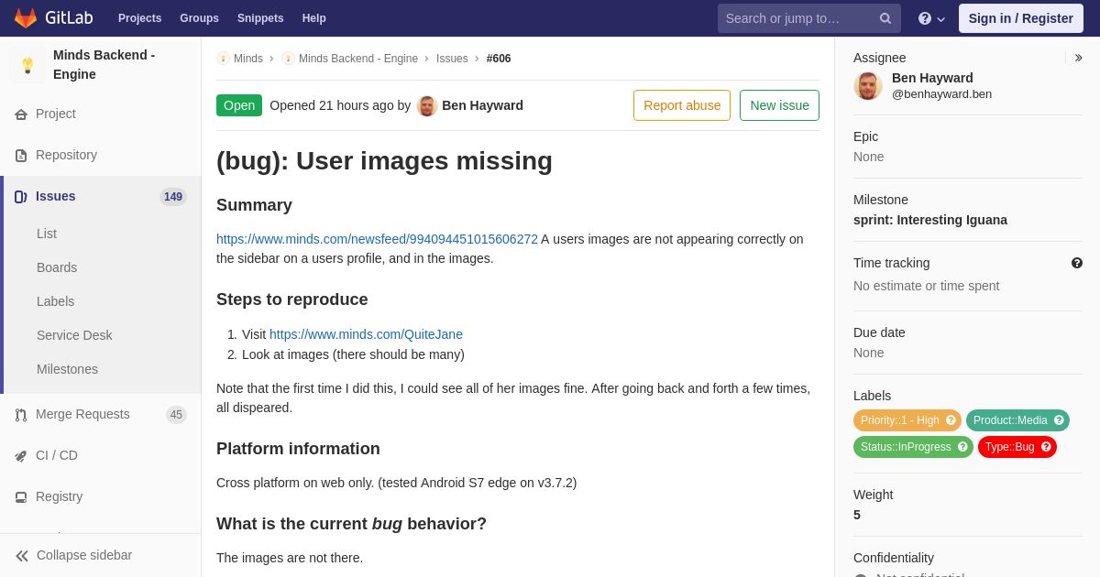The width and height of the screenshot is (1100, 577).
Task: Click the Registry disk icon
Action: click(x=21, y=497)
